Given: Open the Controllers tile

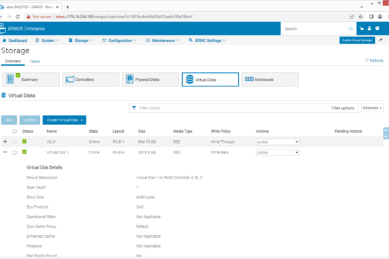Looking at the screenshot, I should click(91, 80).
